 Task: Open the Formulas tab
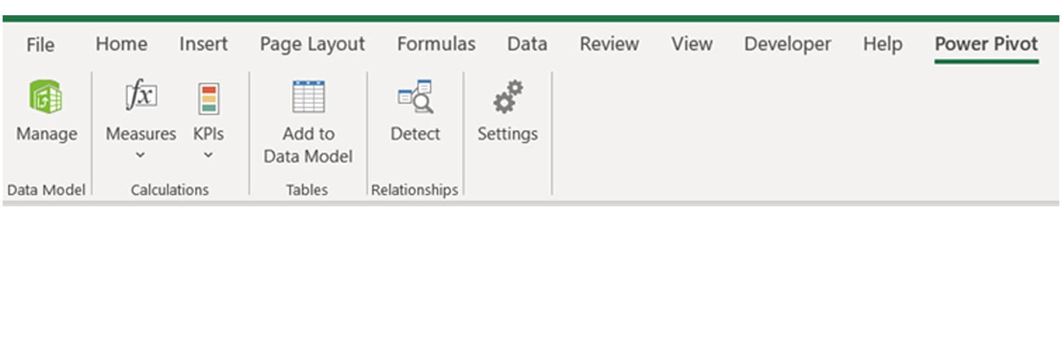436,44
